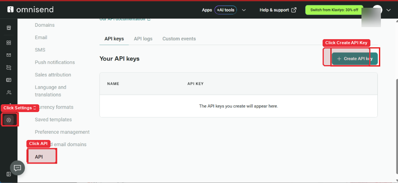Viewport: 398px width, 183px height.
Task: Switch to the Custom events tab
Action: point(179,39)
